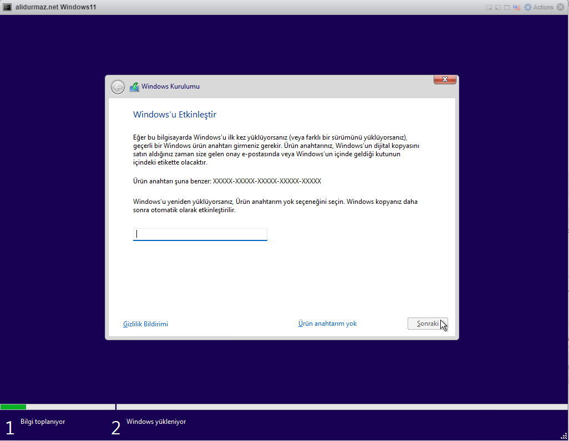
Task: Open the Gizlilik Bildirimi link
Action: pyautogui.click(x=145, y=324)
